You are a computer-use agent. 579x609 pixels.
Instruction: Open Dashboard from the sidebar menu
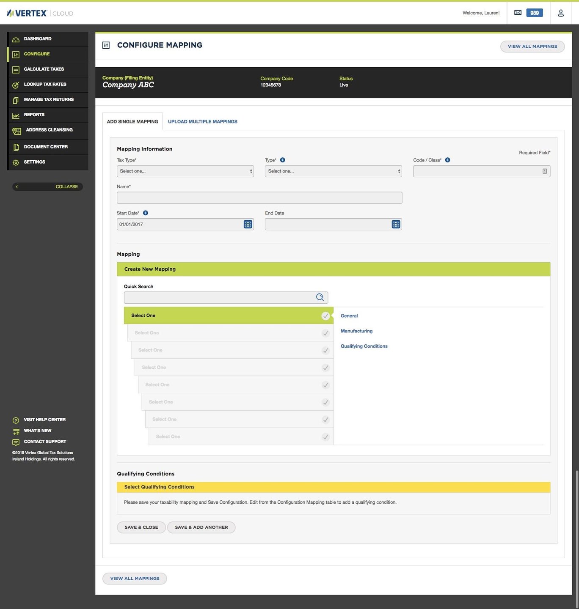48,39
